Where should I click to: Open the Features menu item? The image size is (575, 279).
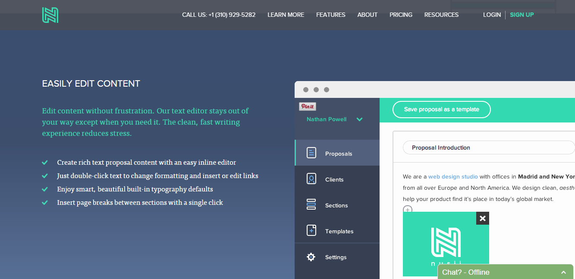click(330, 15)
